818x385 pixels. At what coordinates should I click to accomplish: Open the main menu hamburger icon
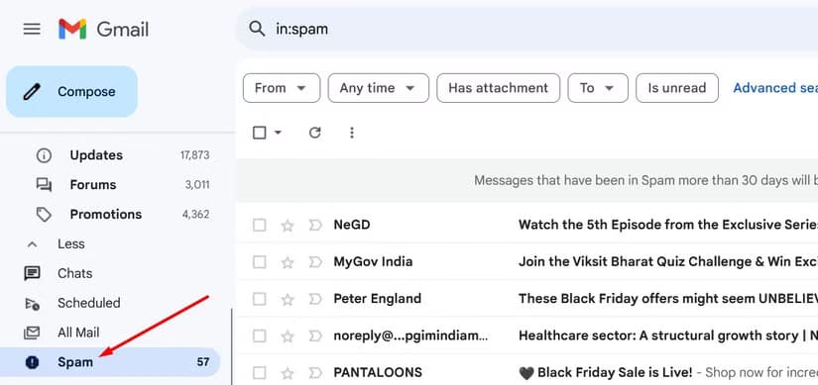point(32,29)
